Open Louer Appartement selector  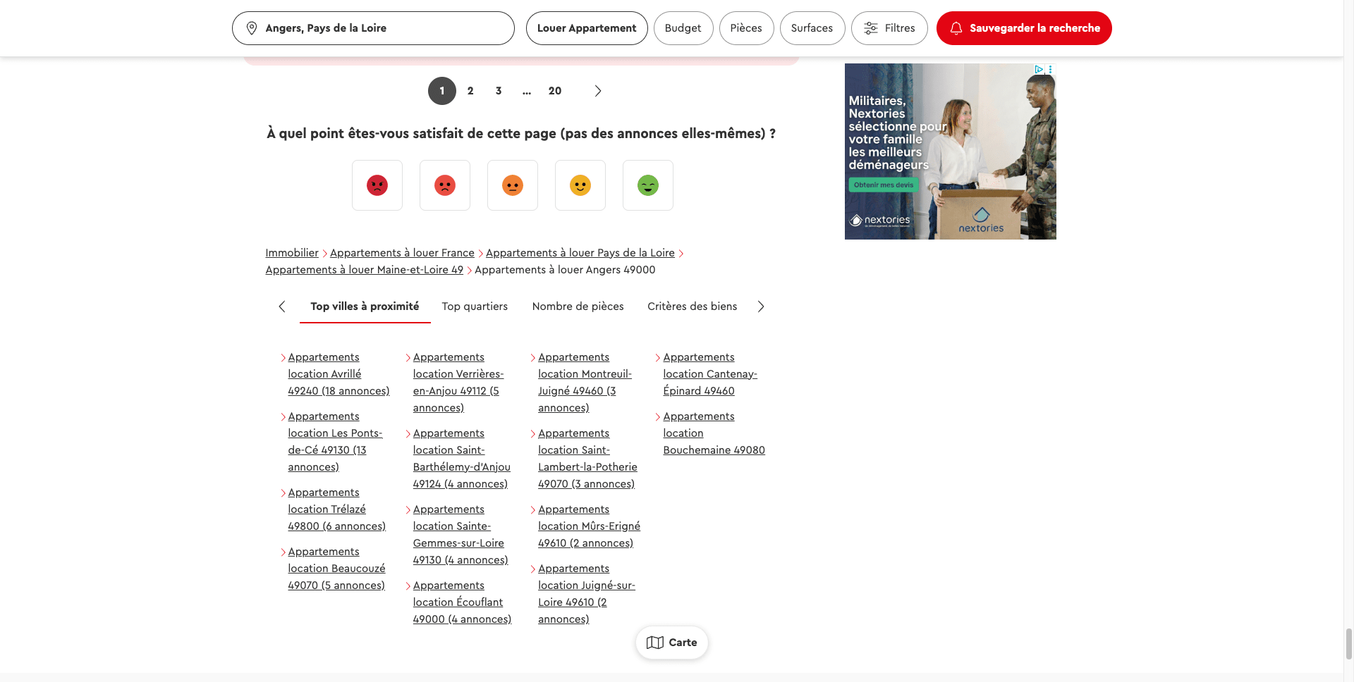587,28
